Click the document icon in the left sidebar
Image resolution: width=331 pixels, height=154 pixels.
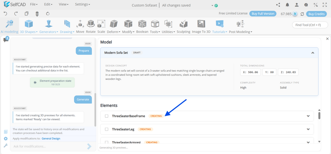coord(6,132)
